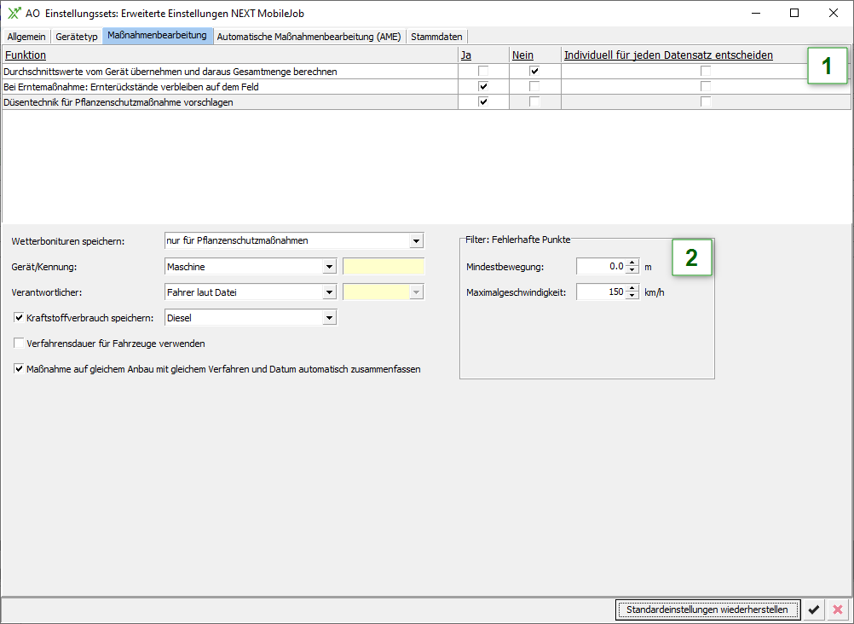
Task: Check Ja for Durchschnittswerte vom Gerät übernehmen
Action: [x=483, y=72]
